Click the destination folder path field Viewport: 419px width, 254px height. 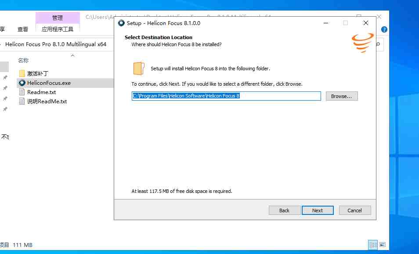click(226, 96)
